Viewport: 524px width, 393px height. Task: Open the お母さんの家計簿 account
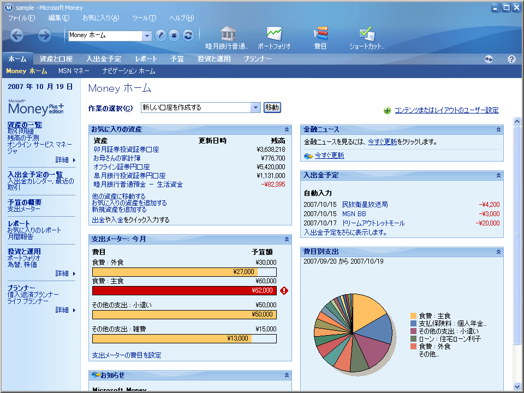click(x=117, y=158)
